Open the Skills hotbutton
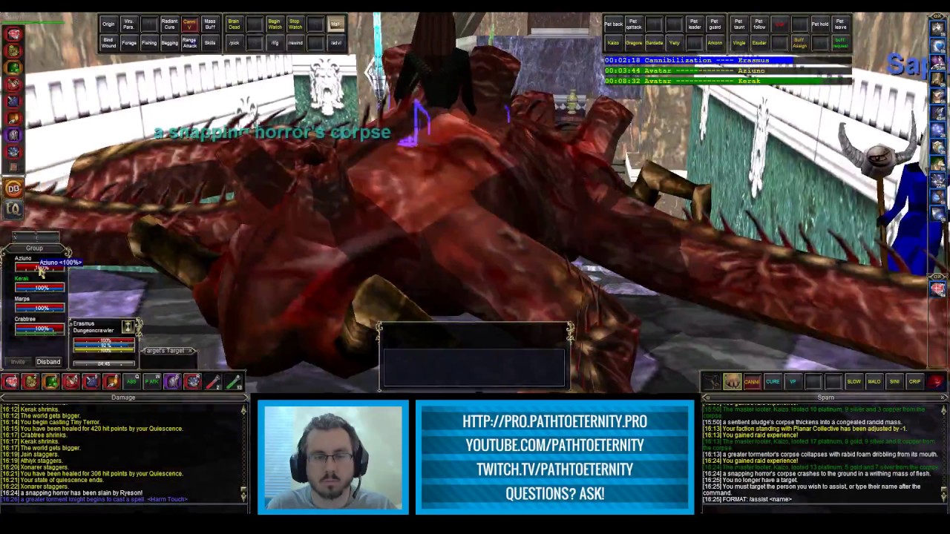 tap(210, 43)
